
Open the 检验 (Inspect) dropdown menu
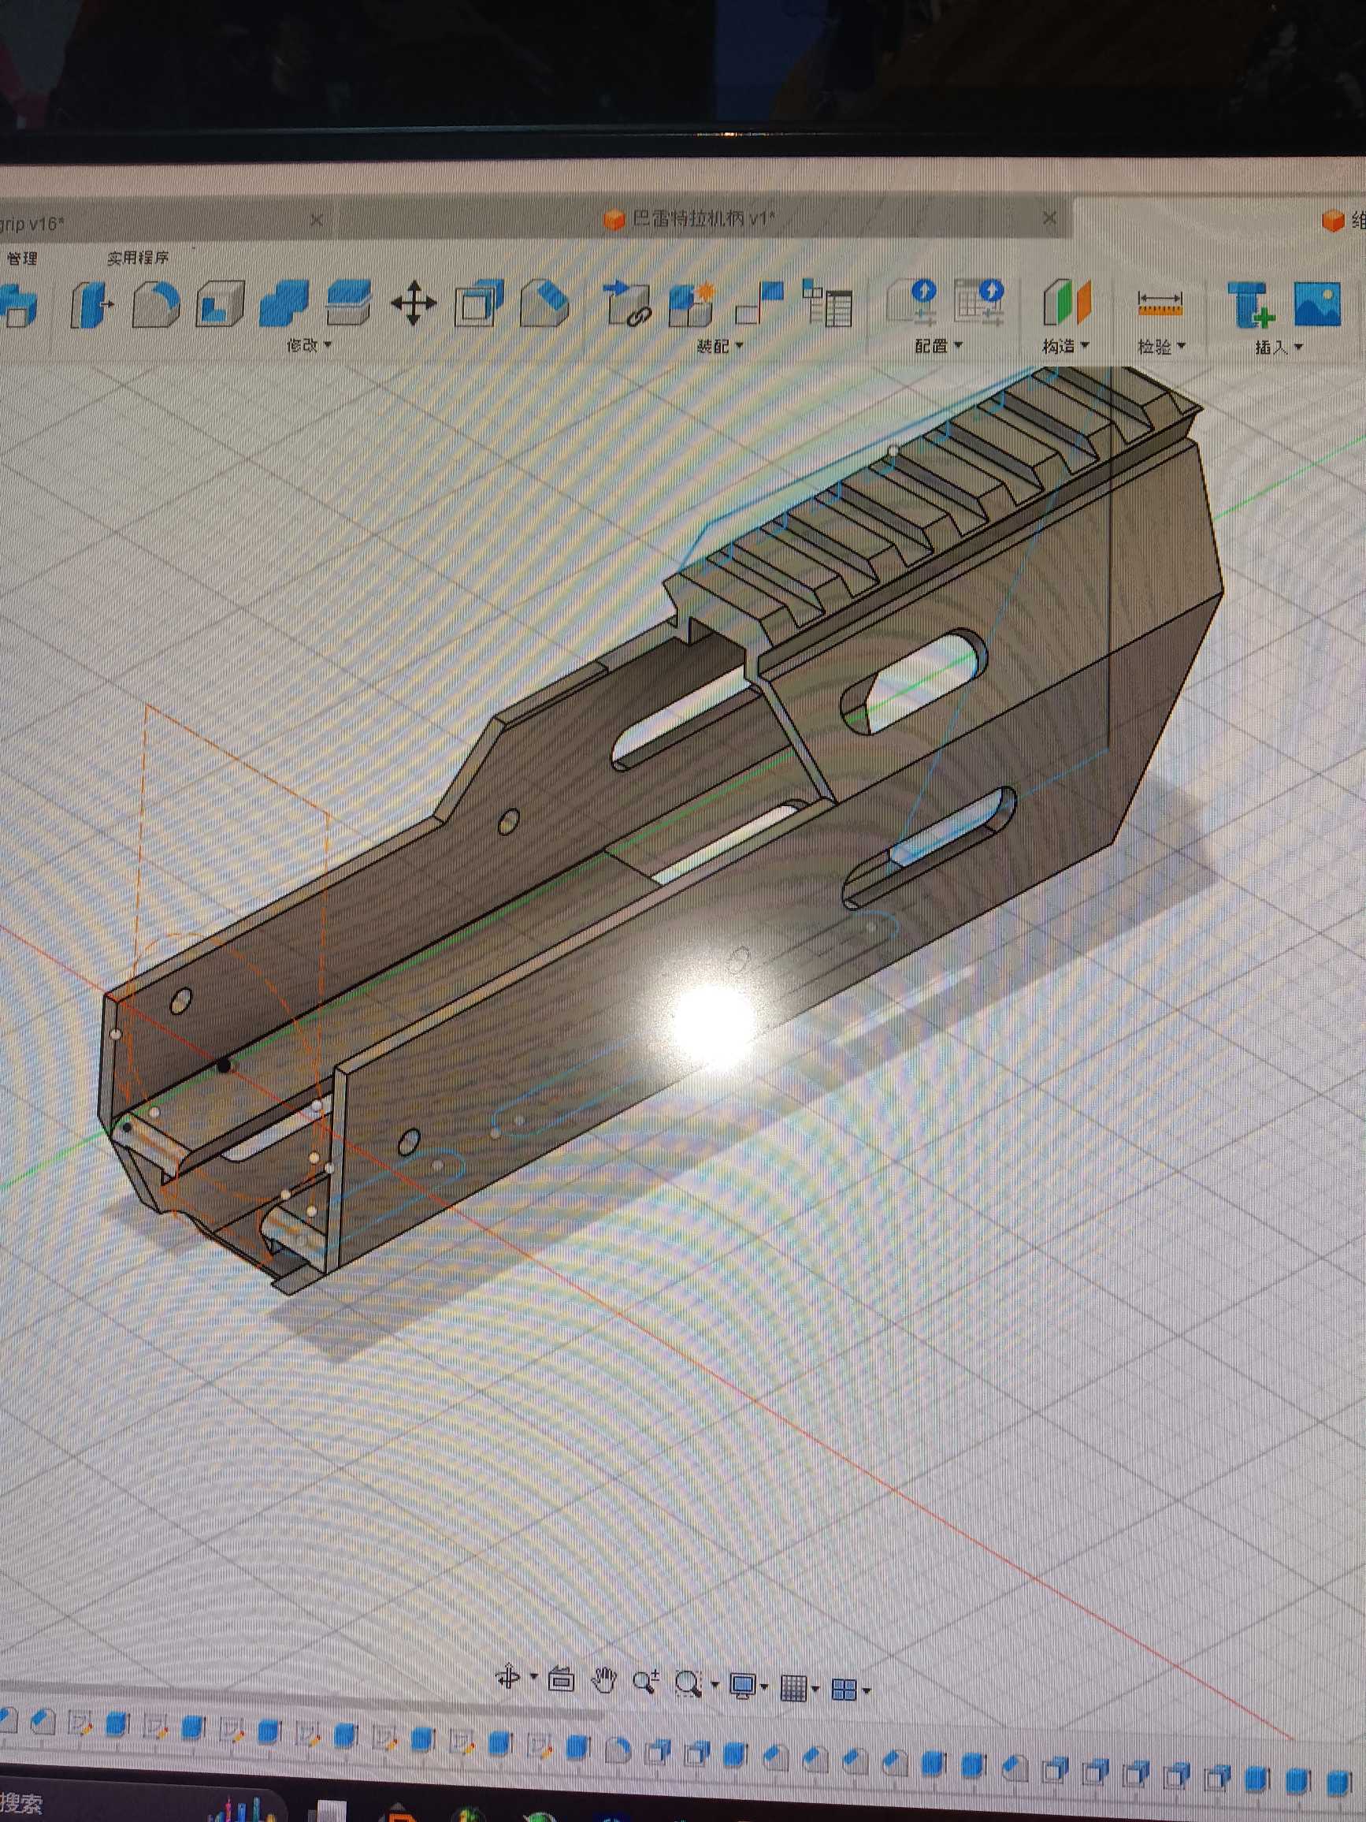point(1161,347)
